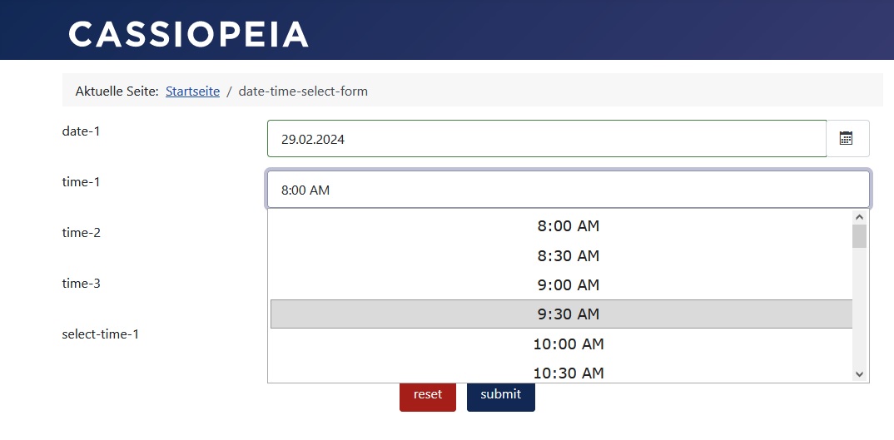Focus the date-1 field showing 29.02.2024
The height and width of the screenshot is (440, 894).
coord(546,139)
